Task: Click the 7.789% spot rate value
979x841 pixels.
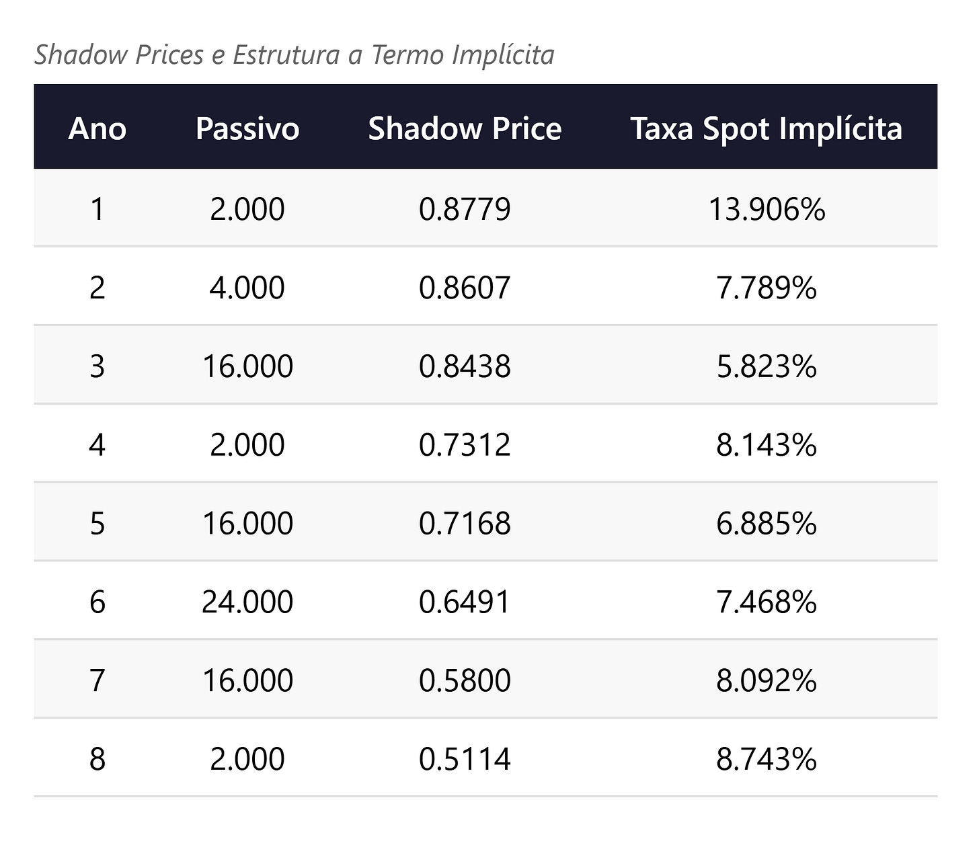Action: 767,288
